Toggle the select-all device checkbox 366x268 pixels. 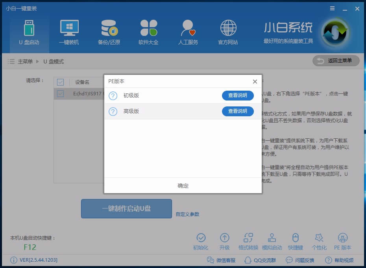pos(60,82)
